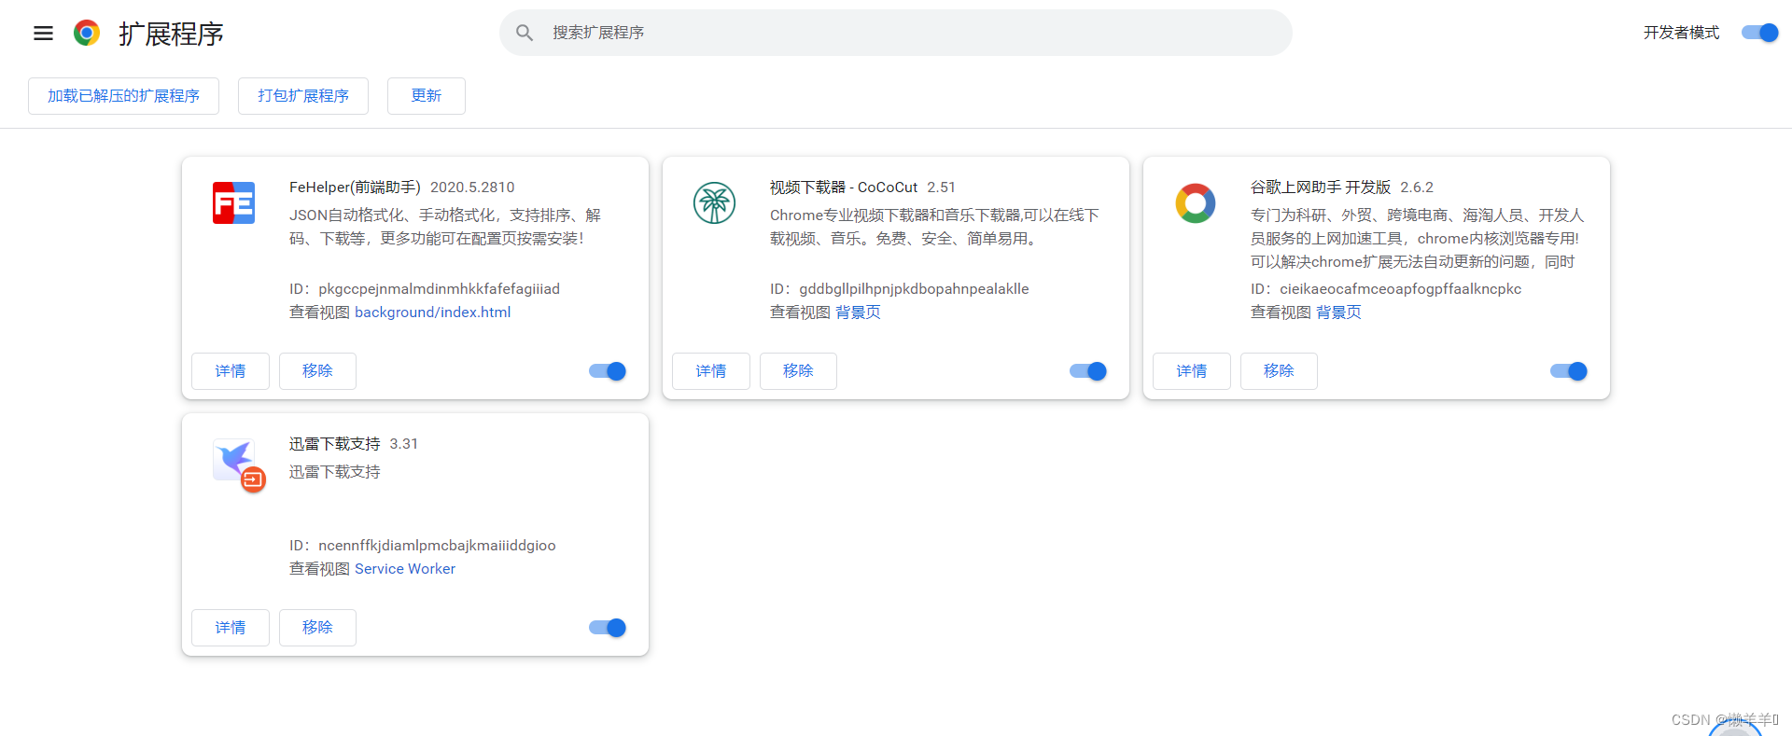Viewport: 1792px width, 736px height.
Task: Disable the CoCoCut extension toggle
Action: click(x=1088, y=371)
